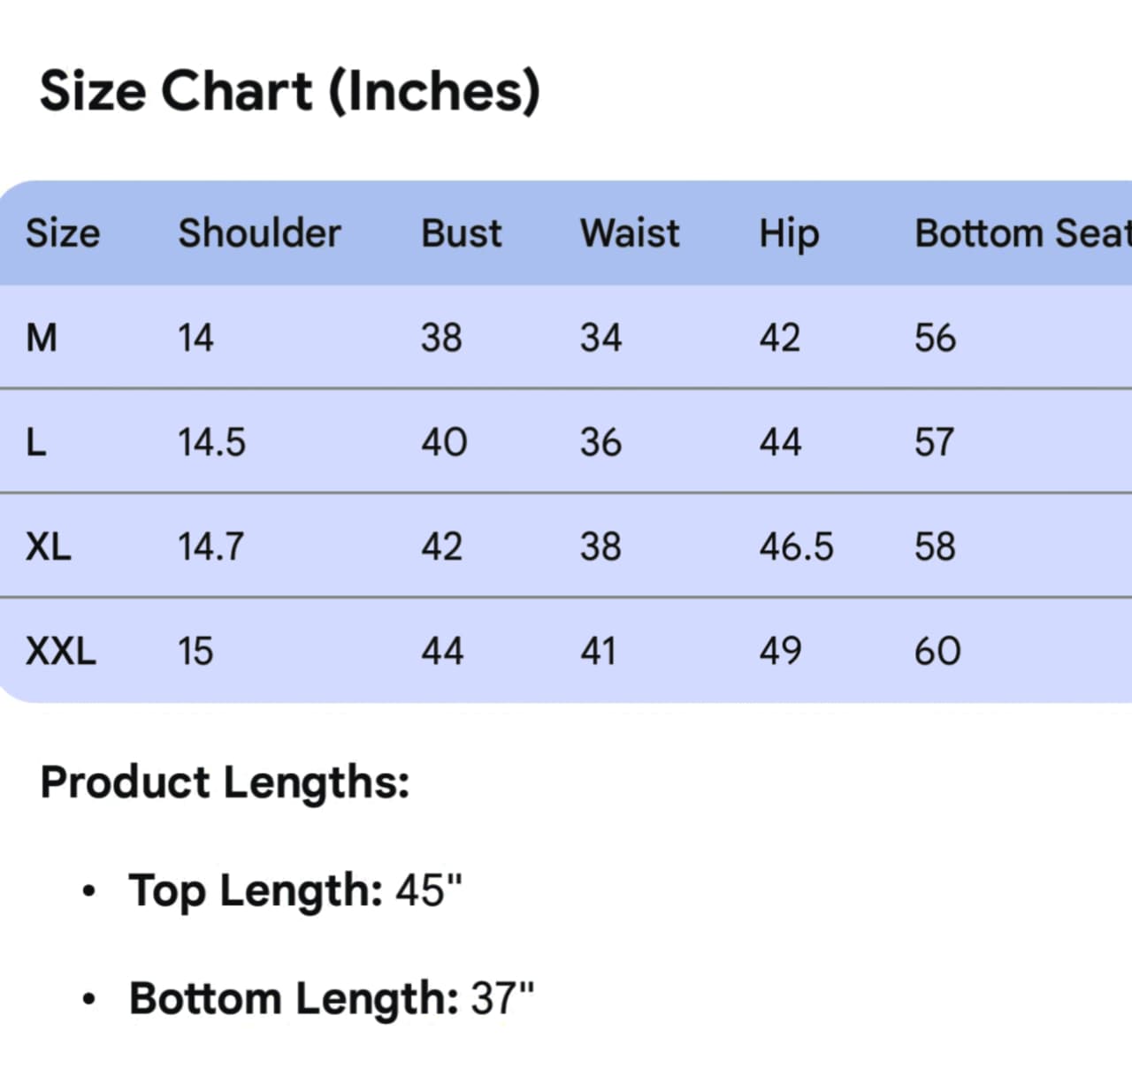The width and height of the screenshot is (1132, 1069).
Task: Select waist value 41 in XXL row
Action: [x=598, y=651]
